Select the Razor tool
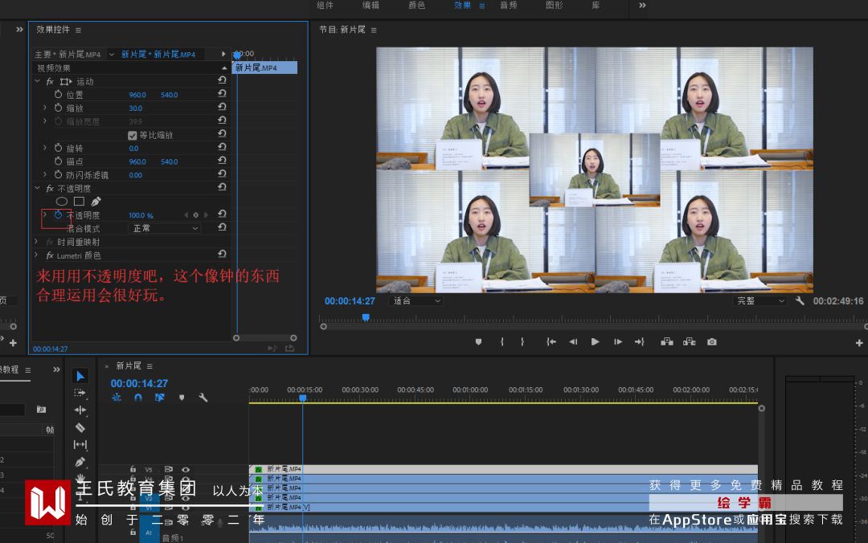Screen dimensions: 868x543 pos(80,427)
